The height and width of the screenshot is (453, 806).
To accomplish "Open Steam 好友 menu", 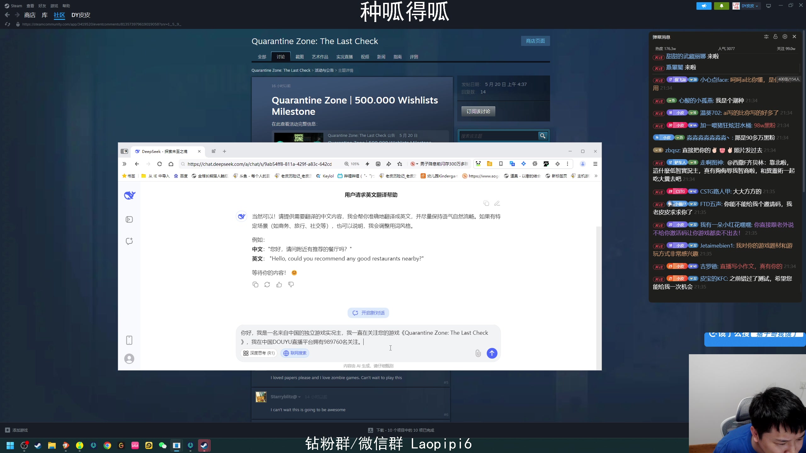I will 42,6.
